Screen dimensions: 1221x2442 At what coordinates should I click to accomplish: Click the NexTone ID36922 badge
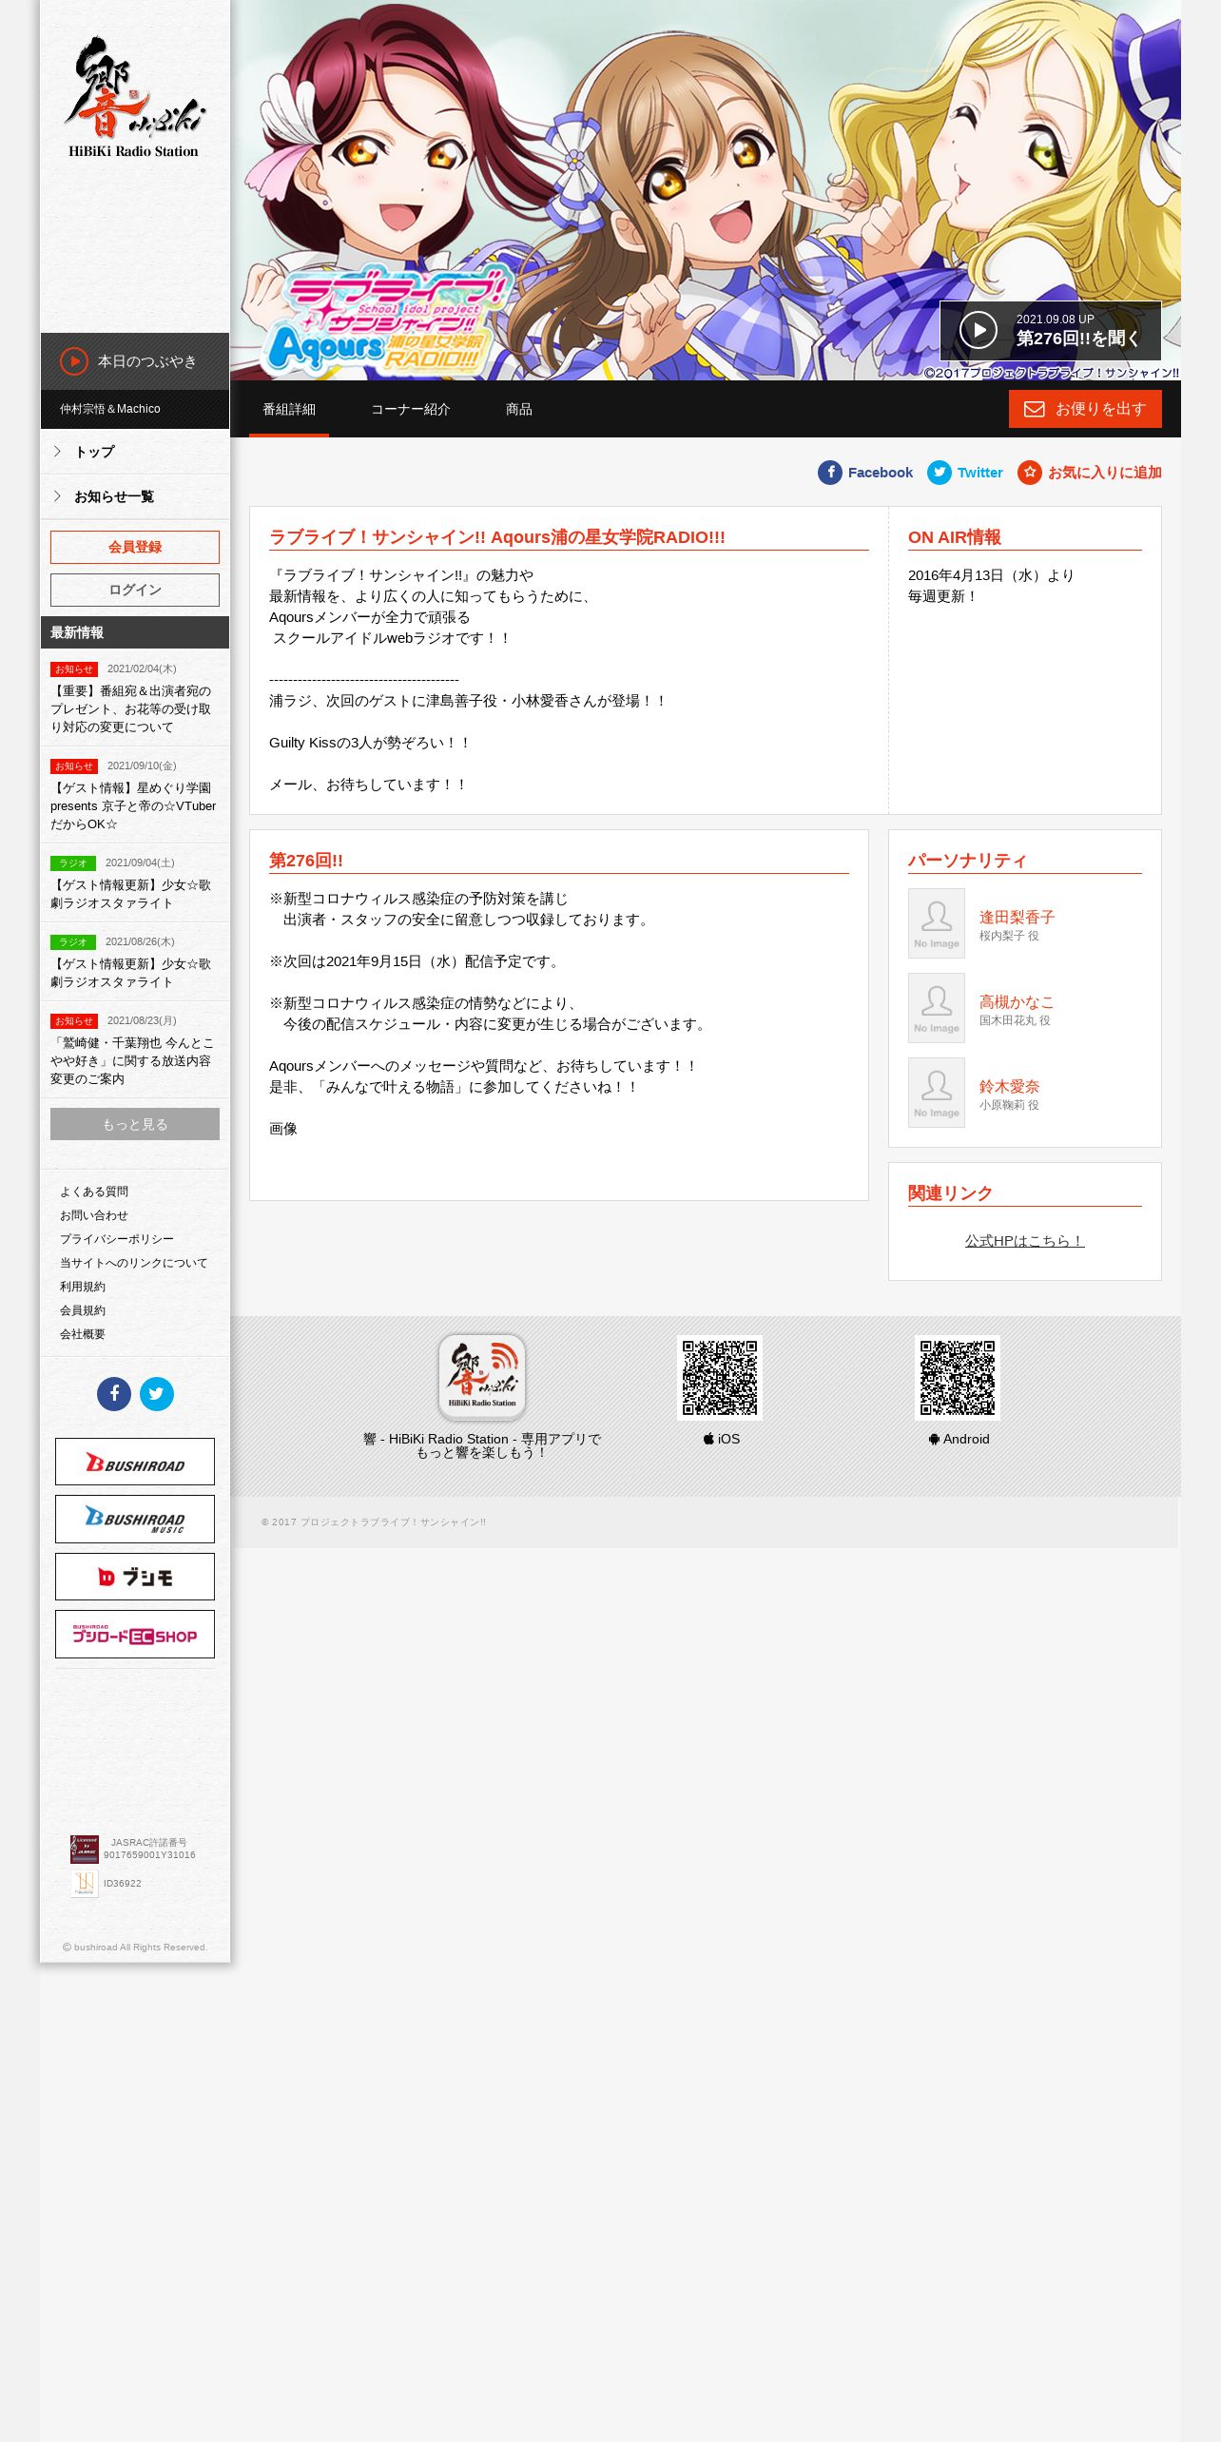85,1883
